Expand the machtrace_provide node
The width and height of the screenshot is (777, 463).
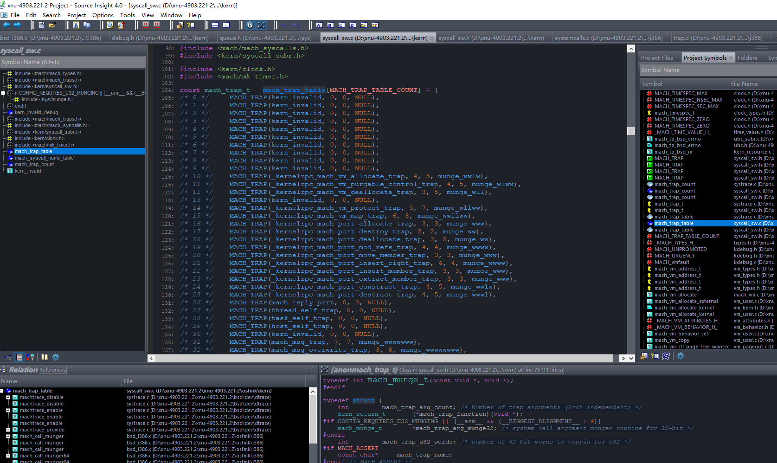pos(8,430)
